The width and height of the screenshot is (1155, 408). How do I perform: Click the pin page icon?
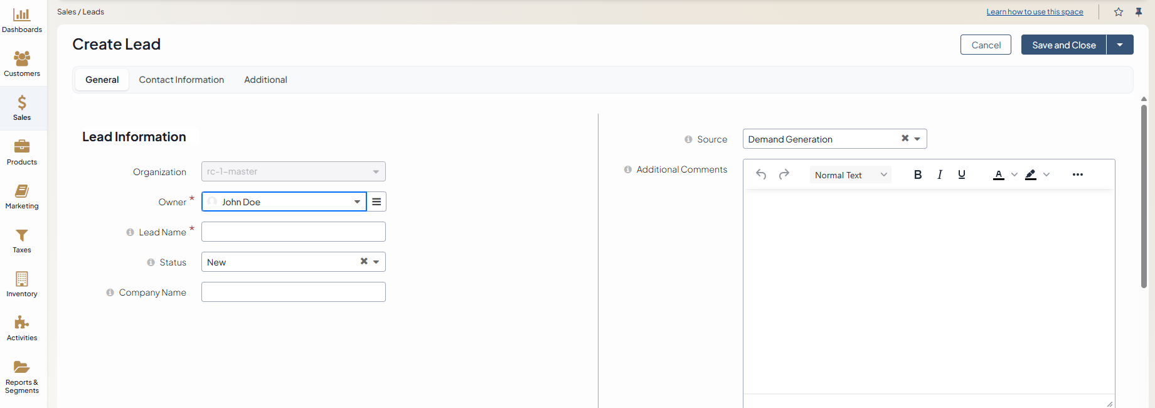(x=1139, y=12)
